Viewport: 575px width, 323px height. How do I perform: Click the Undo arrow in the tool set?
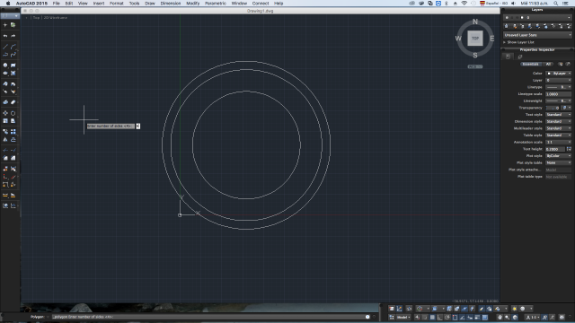5,36
